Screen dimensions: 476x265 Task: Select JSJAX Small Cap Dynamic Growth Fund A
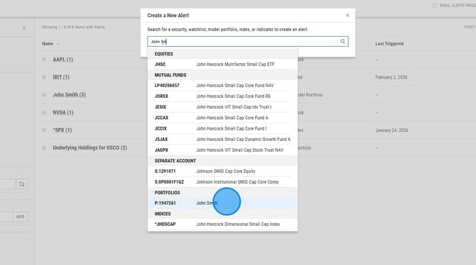222,140
